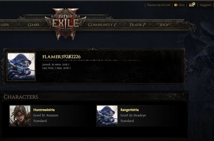The image size is (214, 141).
Task: Open the Community menu item
Action: click(x=100, y=25)
